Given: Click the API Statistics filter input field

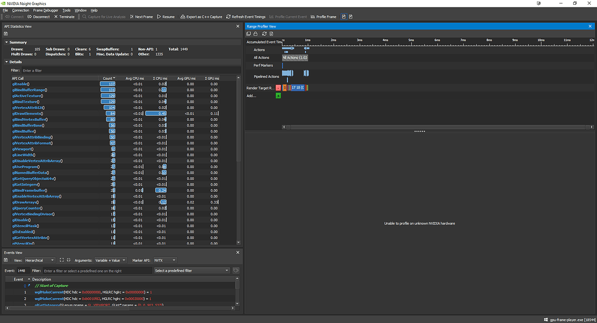Looking at the screenshot, I should (117, 70).
